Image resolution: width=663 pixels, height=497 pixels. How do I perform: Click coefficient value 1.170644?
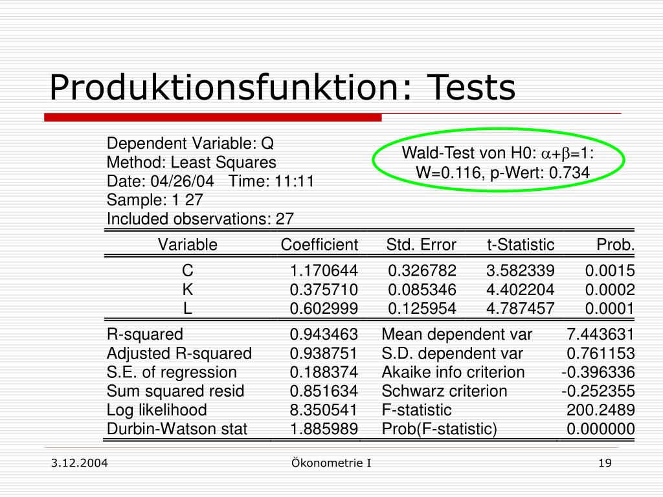324,271
